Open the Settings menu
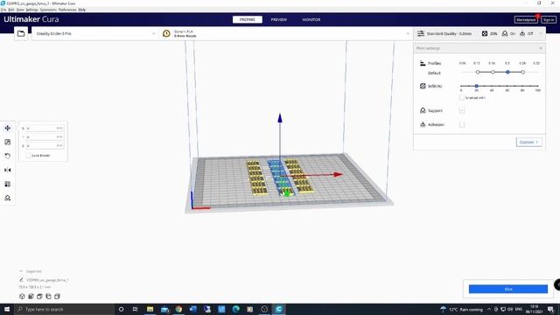The image size is (560, 315). click(31, 10)
